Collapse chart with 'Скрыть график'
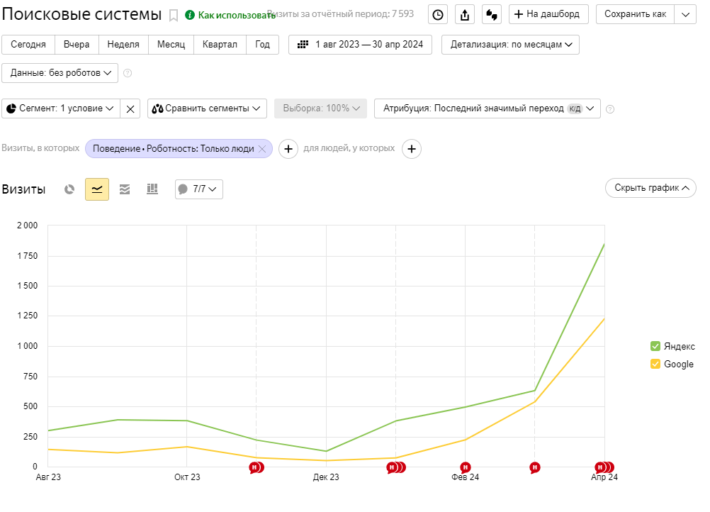This screenshot has height=512, width=710. point(650,188)
